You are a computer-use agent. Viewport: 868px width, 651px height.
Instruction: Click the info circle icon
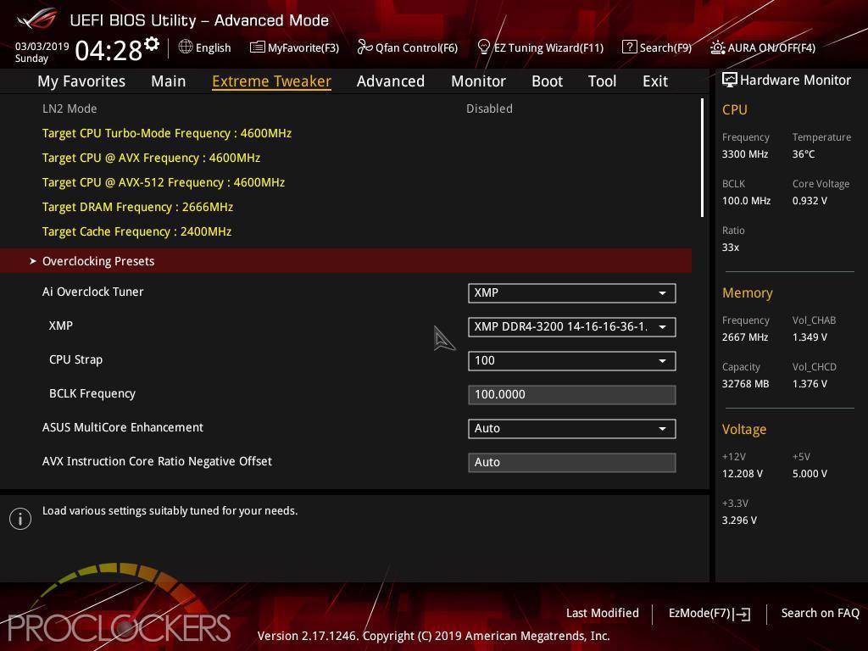(x=20, y=519)
